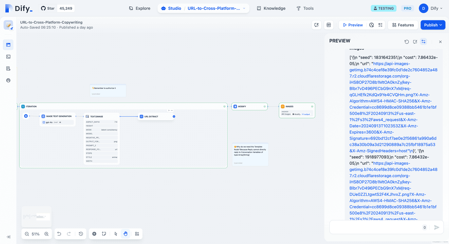Switch to pointer selection mode

(x=116, y=234)
